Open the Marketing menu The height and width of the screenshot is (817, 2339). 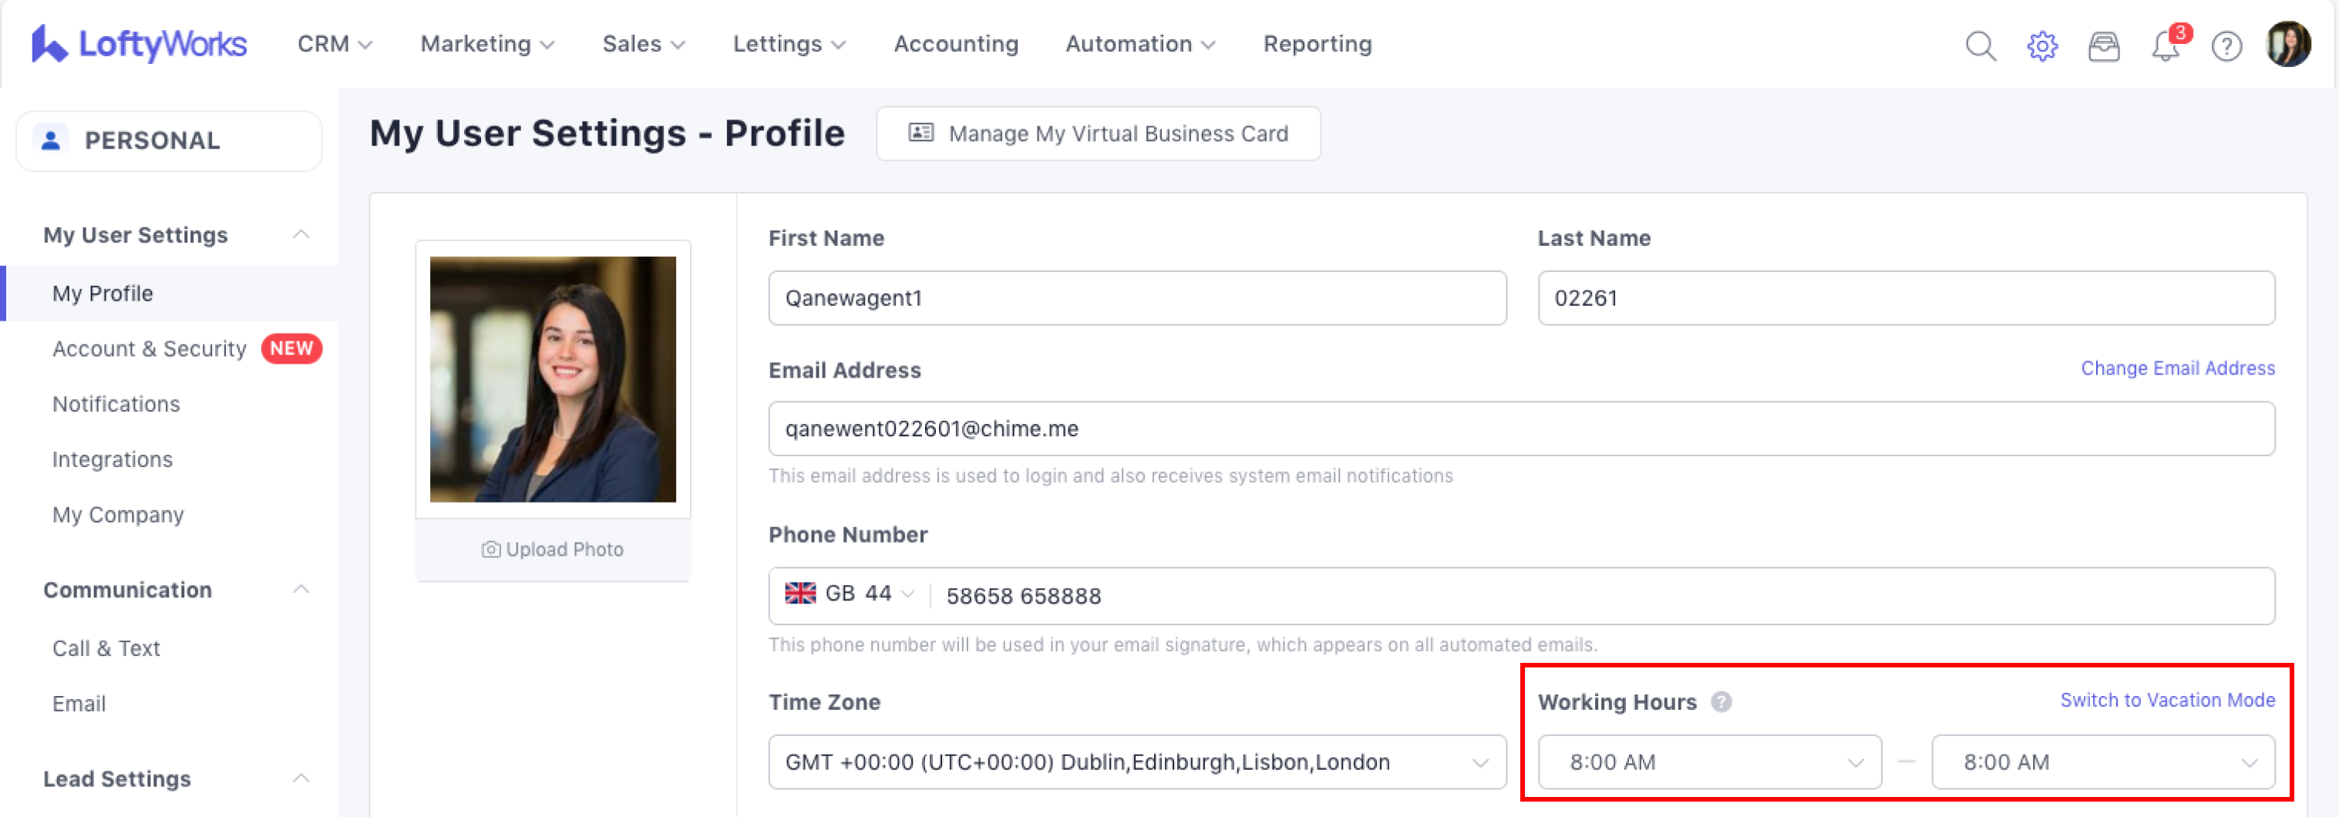pyautogui.click(x=486, y=44)
